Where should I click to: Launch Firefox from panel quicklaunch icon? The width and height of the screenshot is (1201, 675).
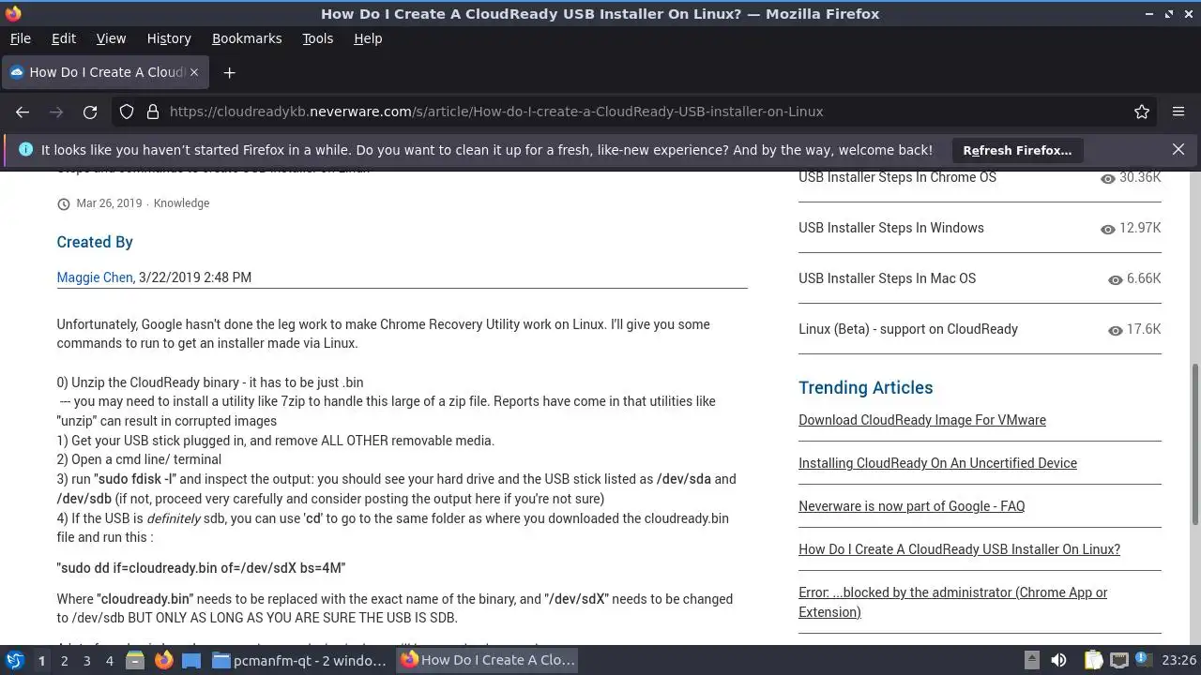(x=163, y=660)
